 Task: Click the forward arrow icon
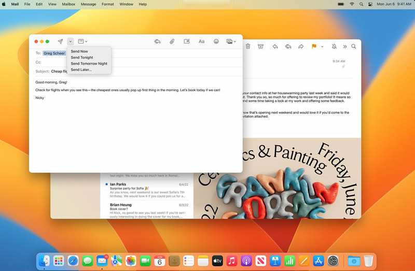(x=301, y=47)
